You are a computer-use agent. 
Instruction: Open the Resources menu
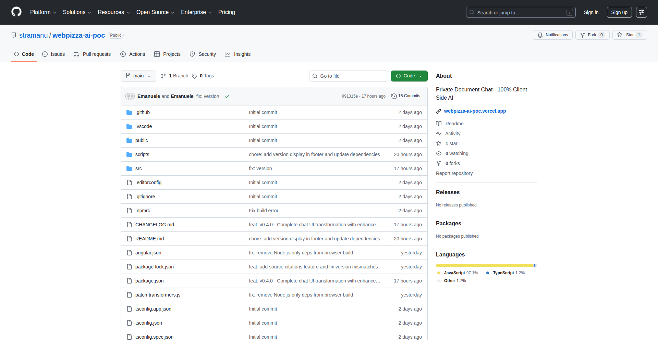[x=113, y=12]
